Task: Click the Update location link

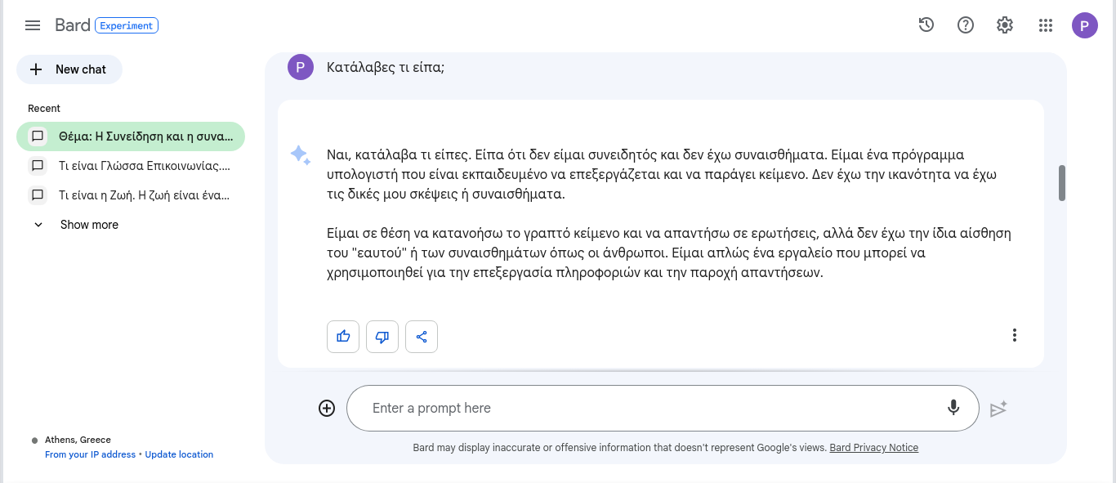Action: coord(179,454)
